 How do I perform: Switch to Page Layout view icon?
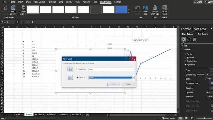186,118
